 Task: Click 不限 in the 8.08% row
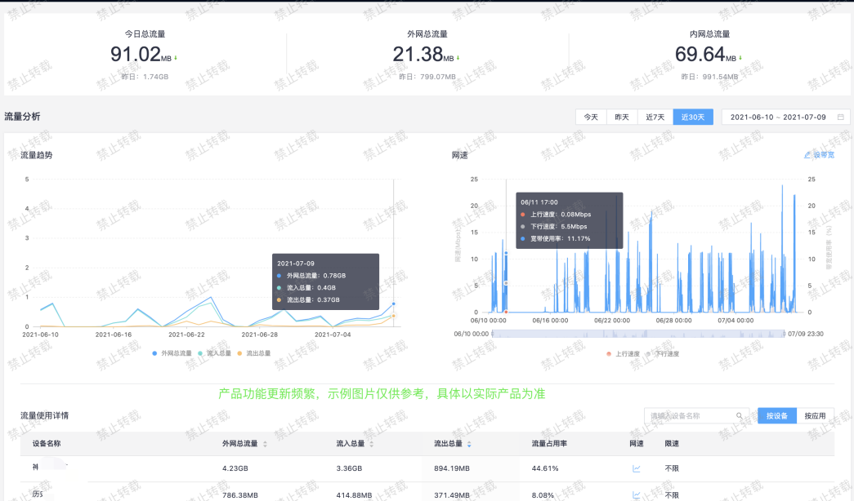(x=672, y=495)
